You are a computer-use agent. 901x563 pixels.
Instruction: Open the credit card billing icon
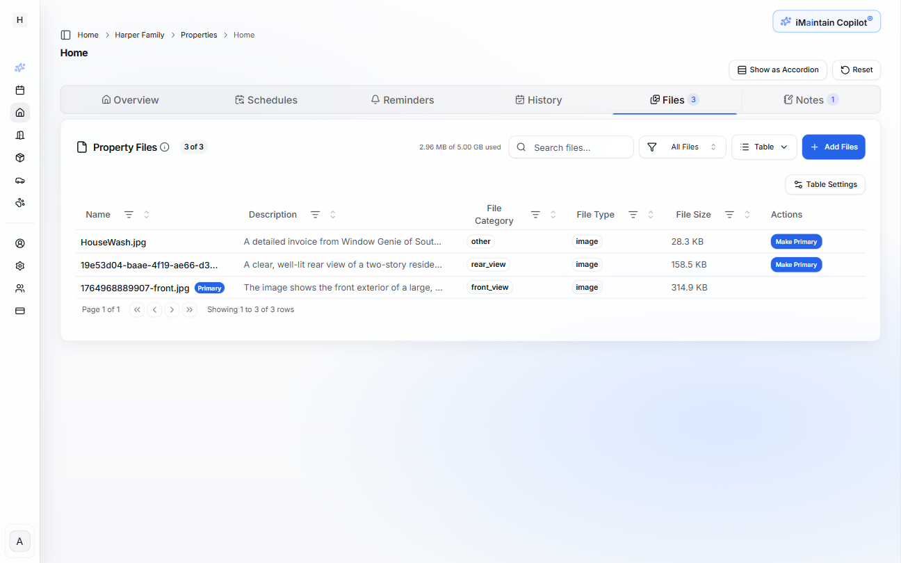(x=20, y=311)
